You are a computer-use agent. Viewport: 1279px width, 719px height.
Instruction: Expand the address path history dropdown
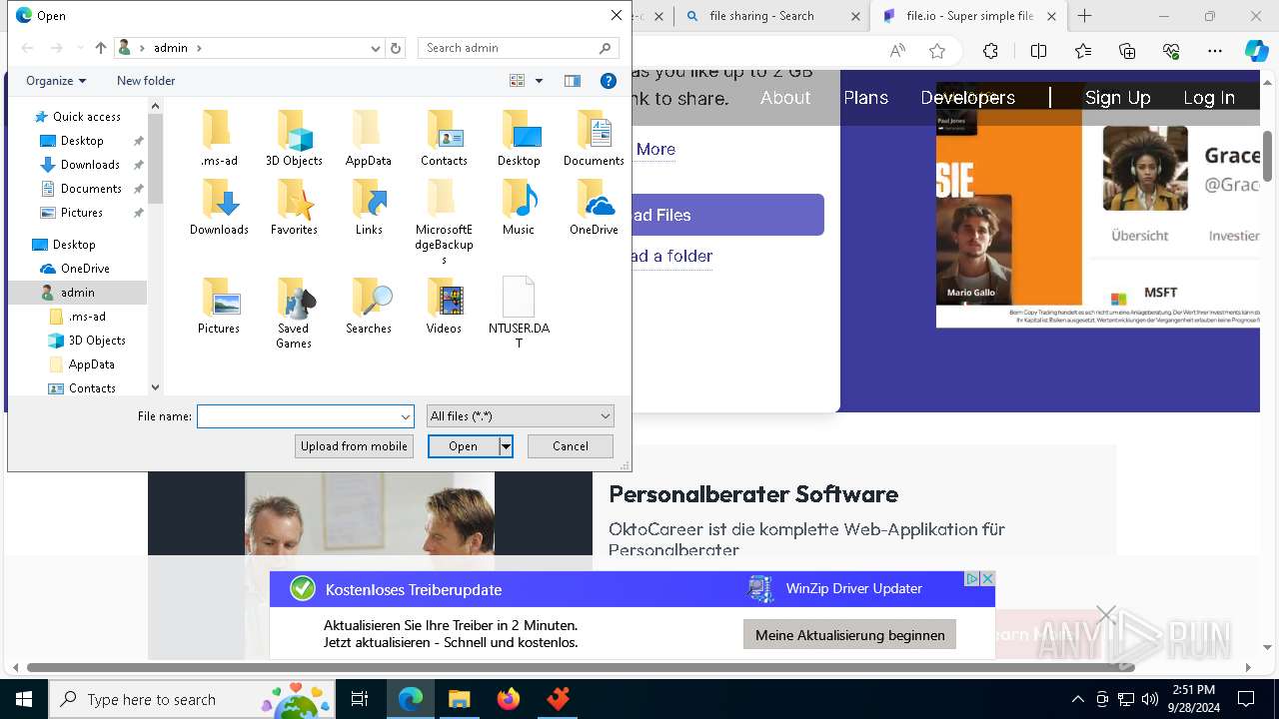point(376,48)
